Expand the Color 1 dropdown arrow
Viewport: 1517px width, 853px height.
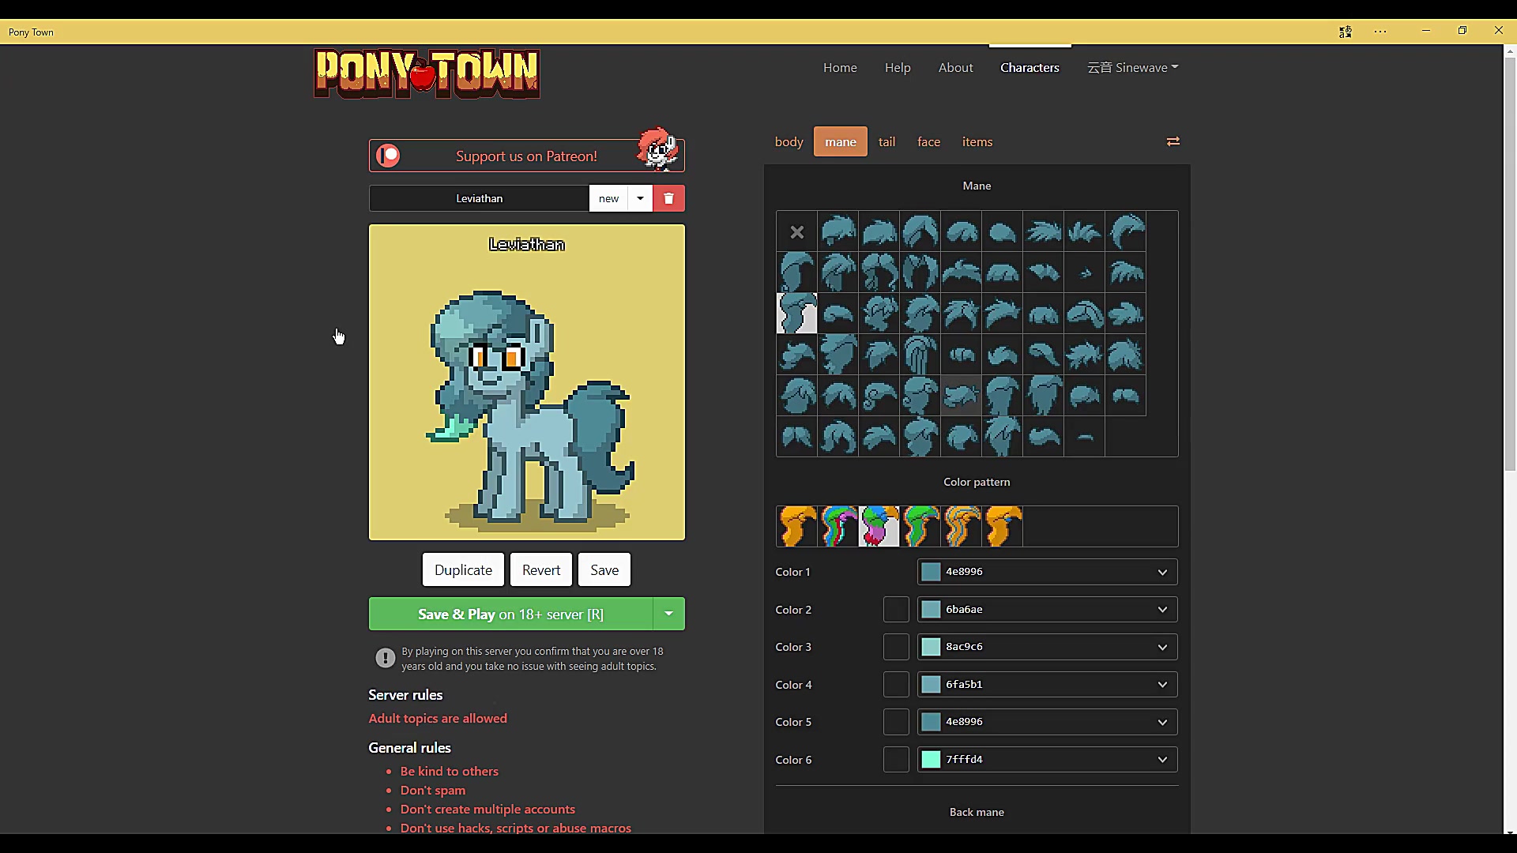1162,572
